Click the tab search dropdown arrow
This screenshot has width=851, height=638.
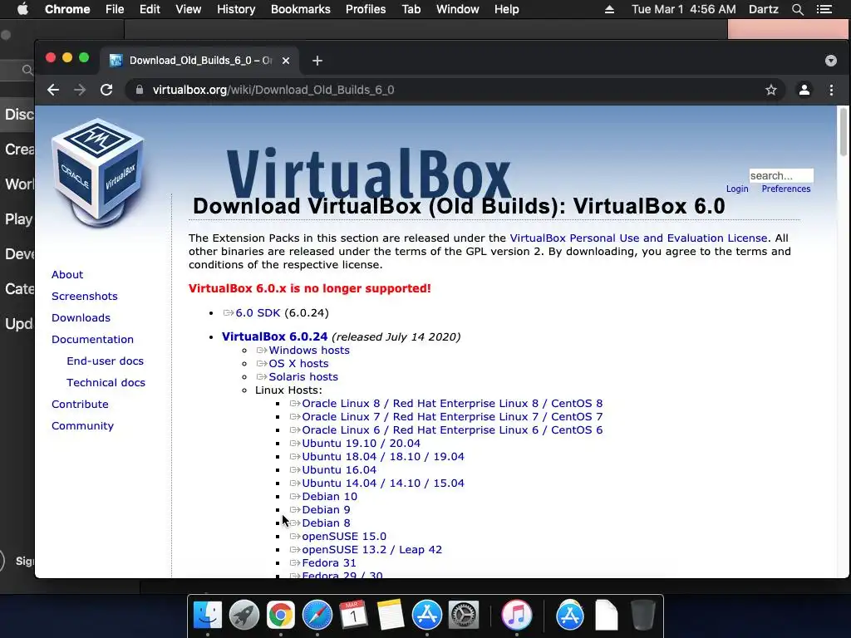831,61
